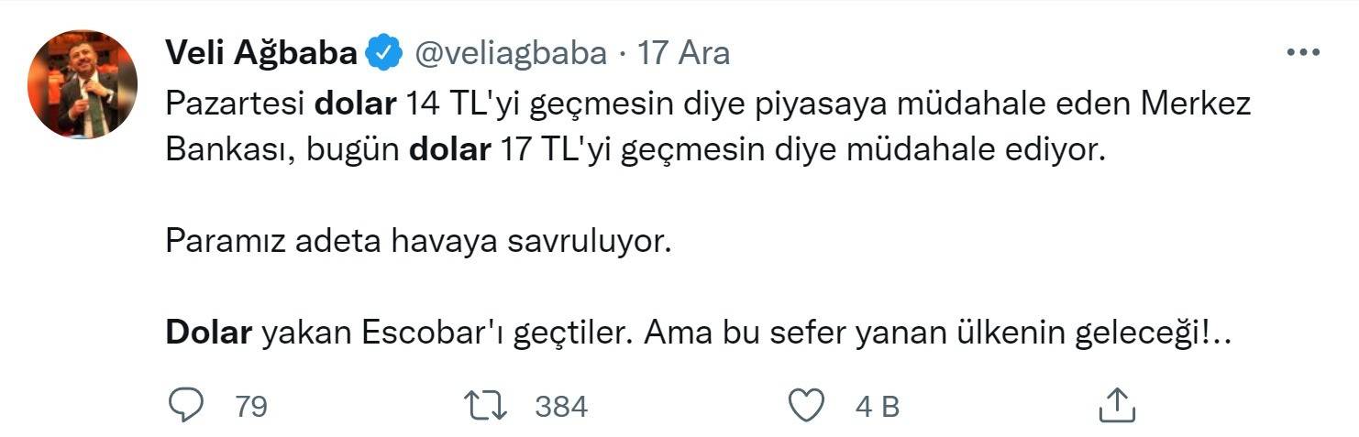
Task: Click the 4 B likes count
Action: [x=877, y=406]
